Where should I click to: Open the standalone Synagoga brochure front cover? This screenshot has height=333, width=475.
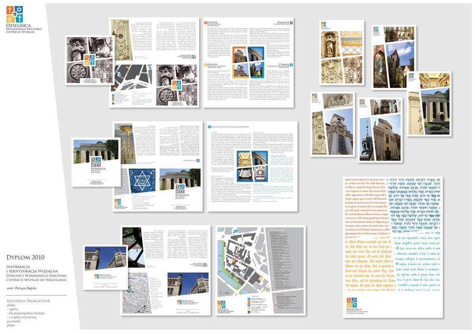(96, 162)
